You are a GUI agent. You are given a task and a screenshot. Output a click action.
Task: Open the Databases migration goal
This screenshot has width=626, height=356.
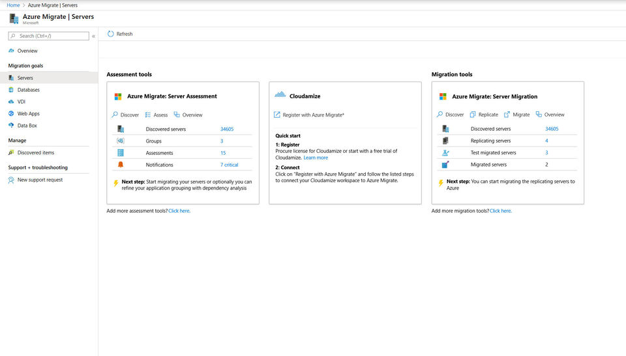coord(28,90)
